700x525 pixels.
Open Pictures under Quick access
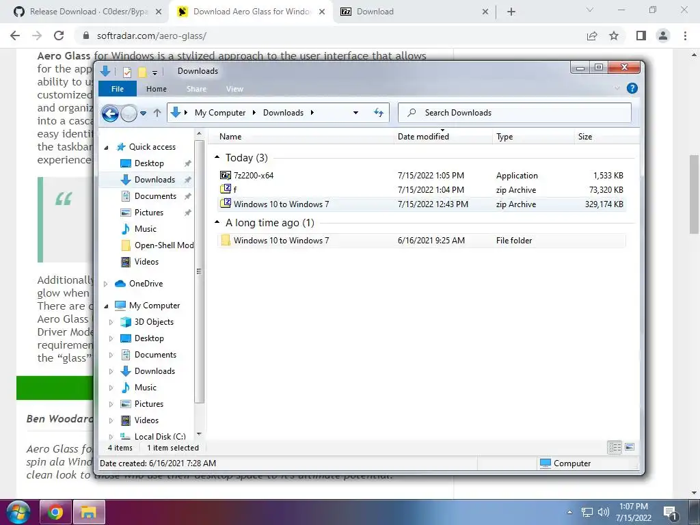148,213
